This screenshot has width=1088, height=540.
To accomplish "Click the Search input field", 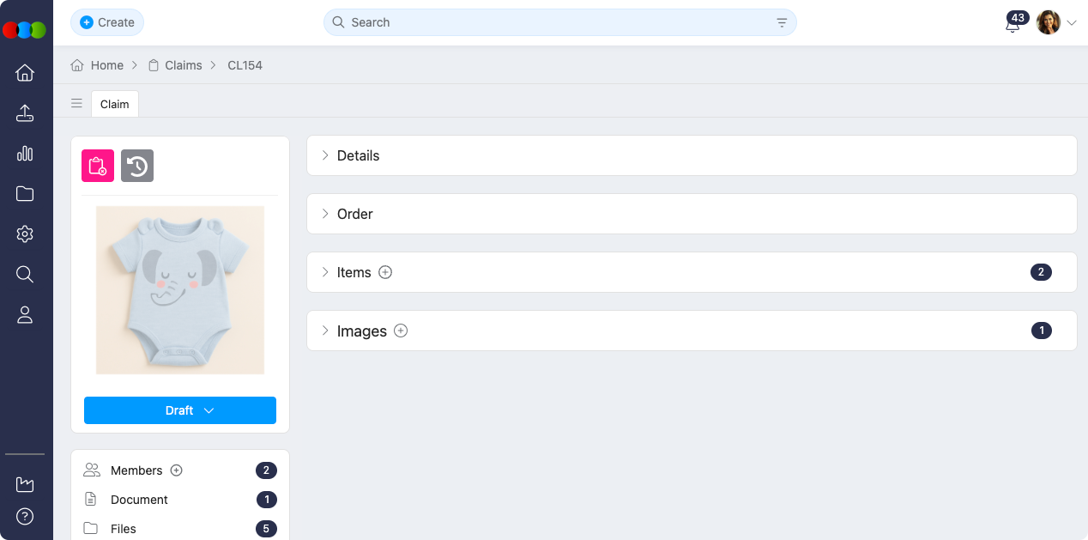I will tap(549, 22).
